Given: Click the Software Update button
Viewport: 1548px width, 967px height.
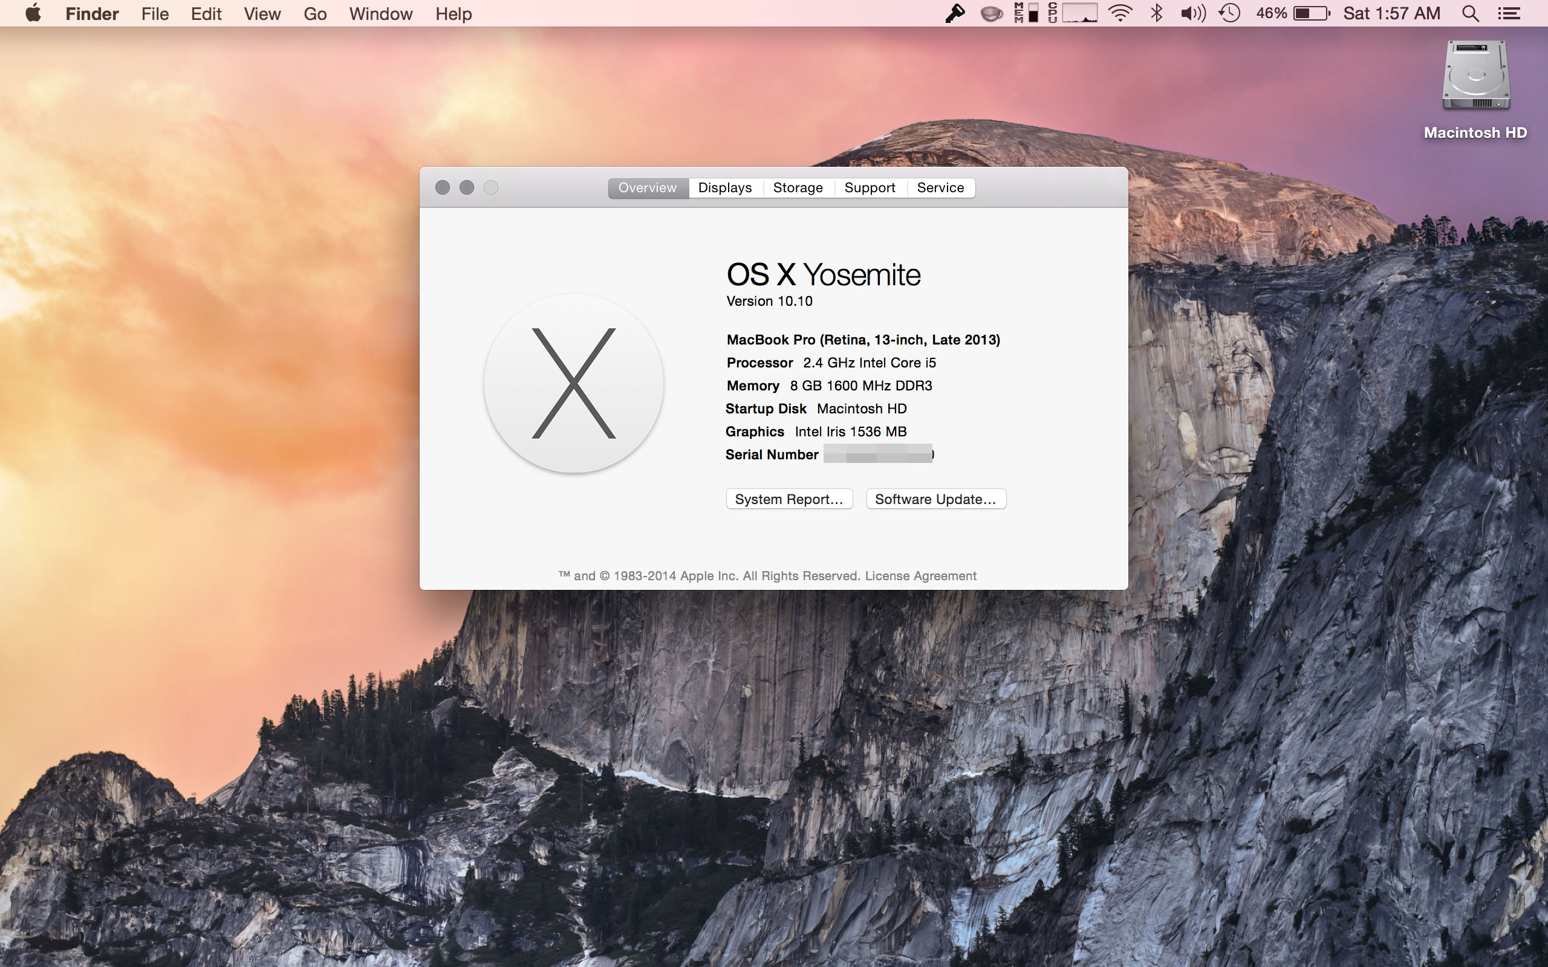Looking at the screenshot, I should coord(935,499).
